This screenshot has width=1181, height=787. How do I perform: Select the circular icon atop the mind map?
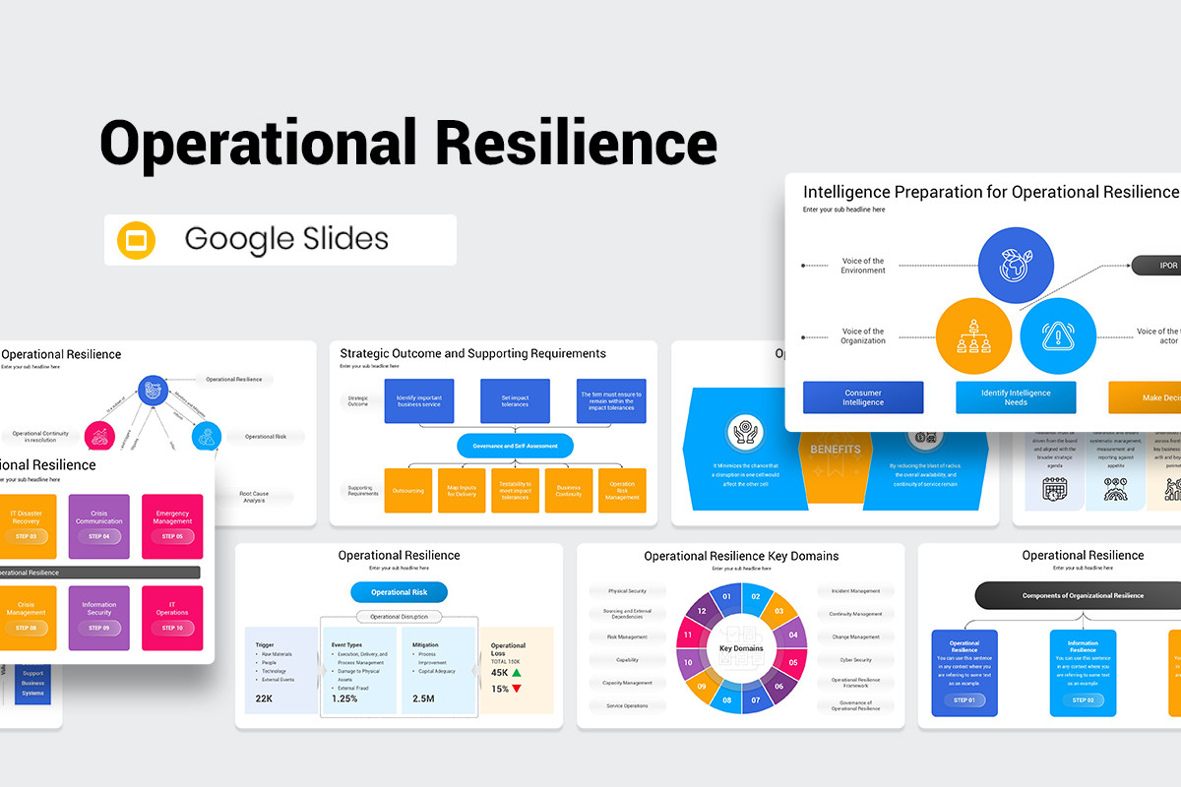(x=155, y=388)
